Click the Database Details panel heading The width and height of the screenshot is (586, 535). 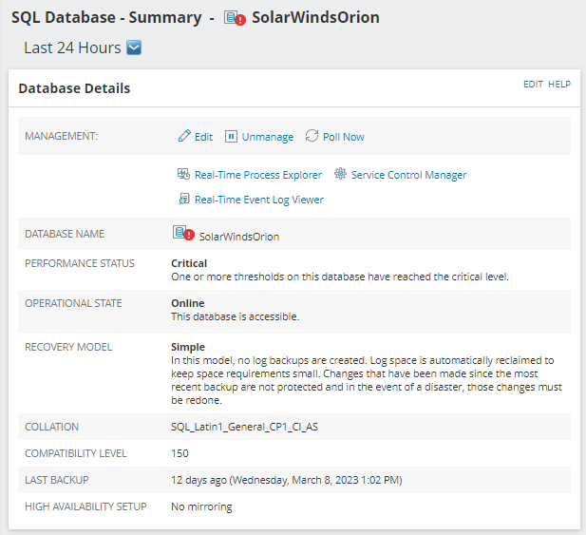coord(74,88)
